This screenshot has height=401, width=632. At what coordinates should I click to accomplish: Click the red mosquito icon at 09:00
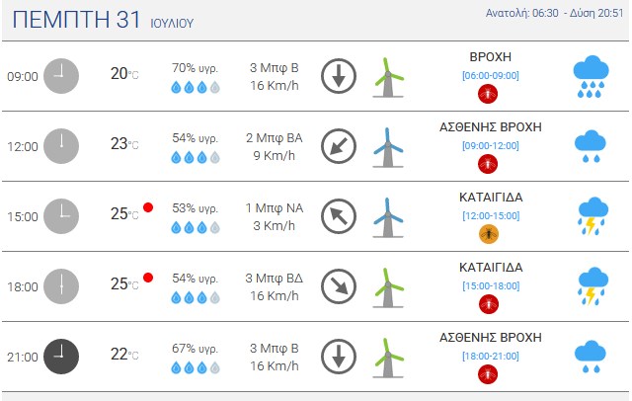(488, 94)
